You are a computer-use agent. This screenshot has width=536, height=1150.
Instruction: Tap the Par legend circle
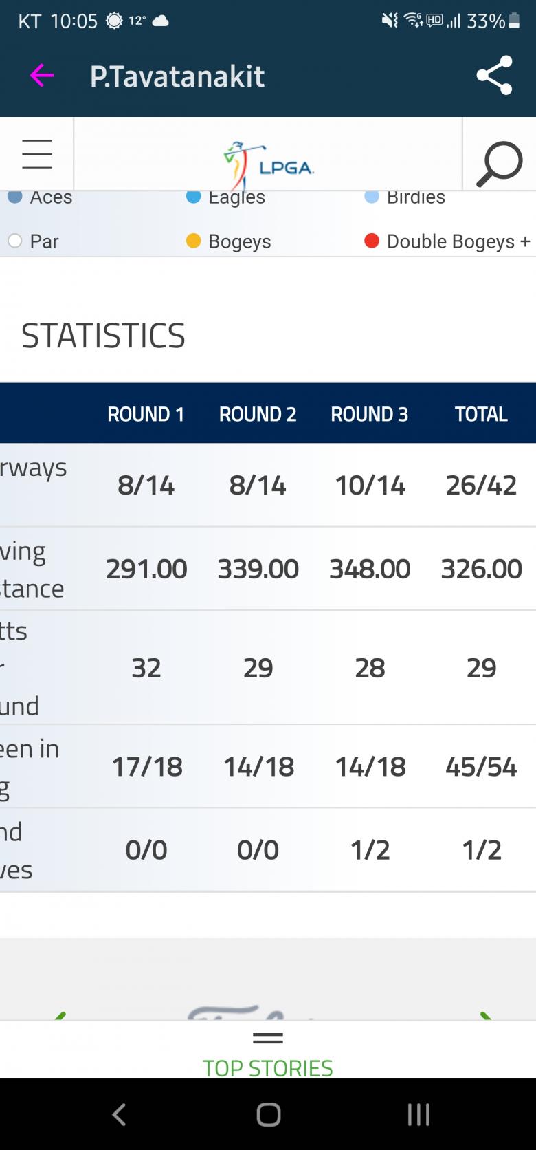tap(15, 241)
